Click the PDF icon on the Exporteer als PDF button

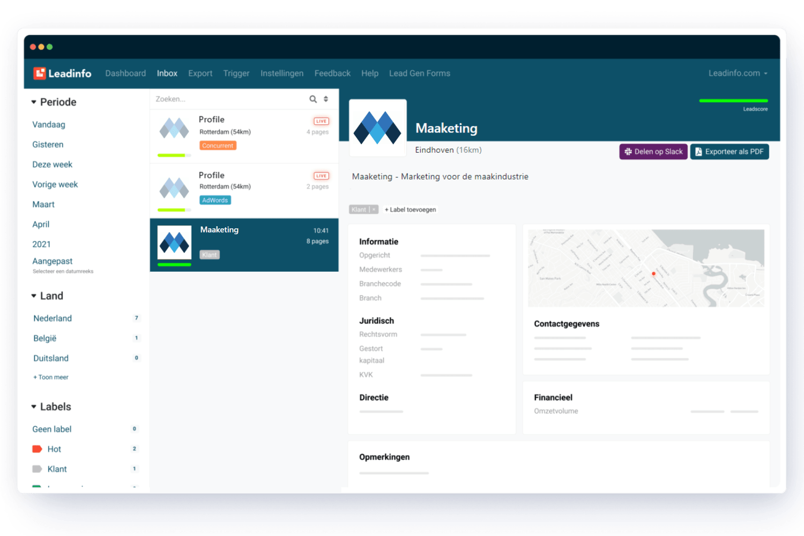point(698,152)
